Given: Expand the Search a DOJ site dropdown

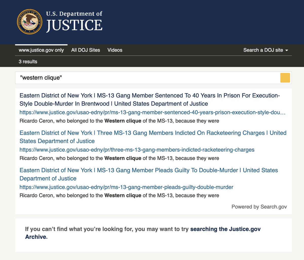Looking at the screenshot, I should [x=266, y=50].
